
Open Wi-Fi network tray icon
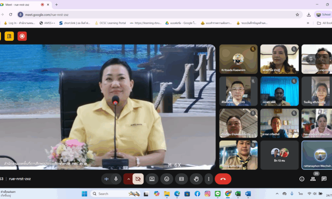click(309, 194)
